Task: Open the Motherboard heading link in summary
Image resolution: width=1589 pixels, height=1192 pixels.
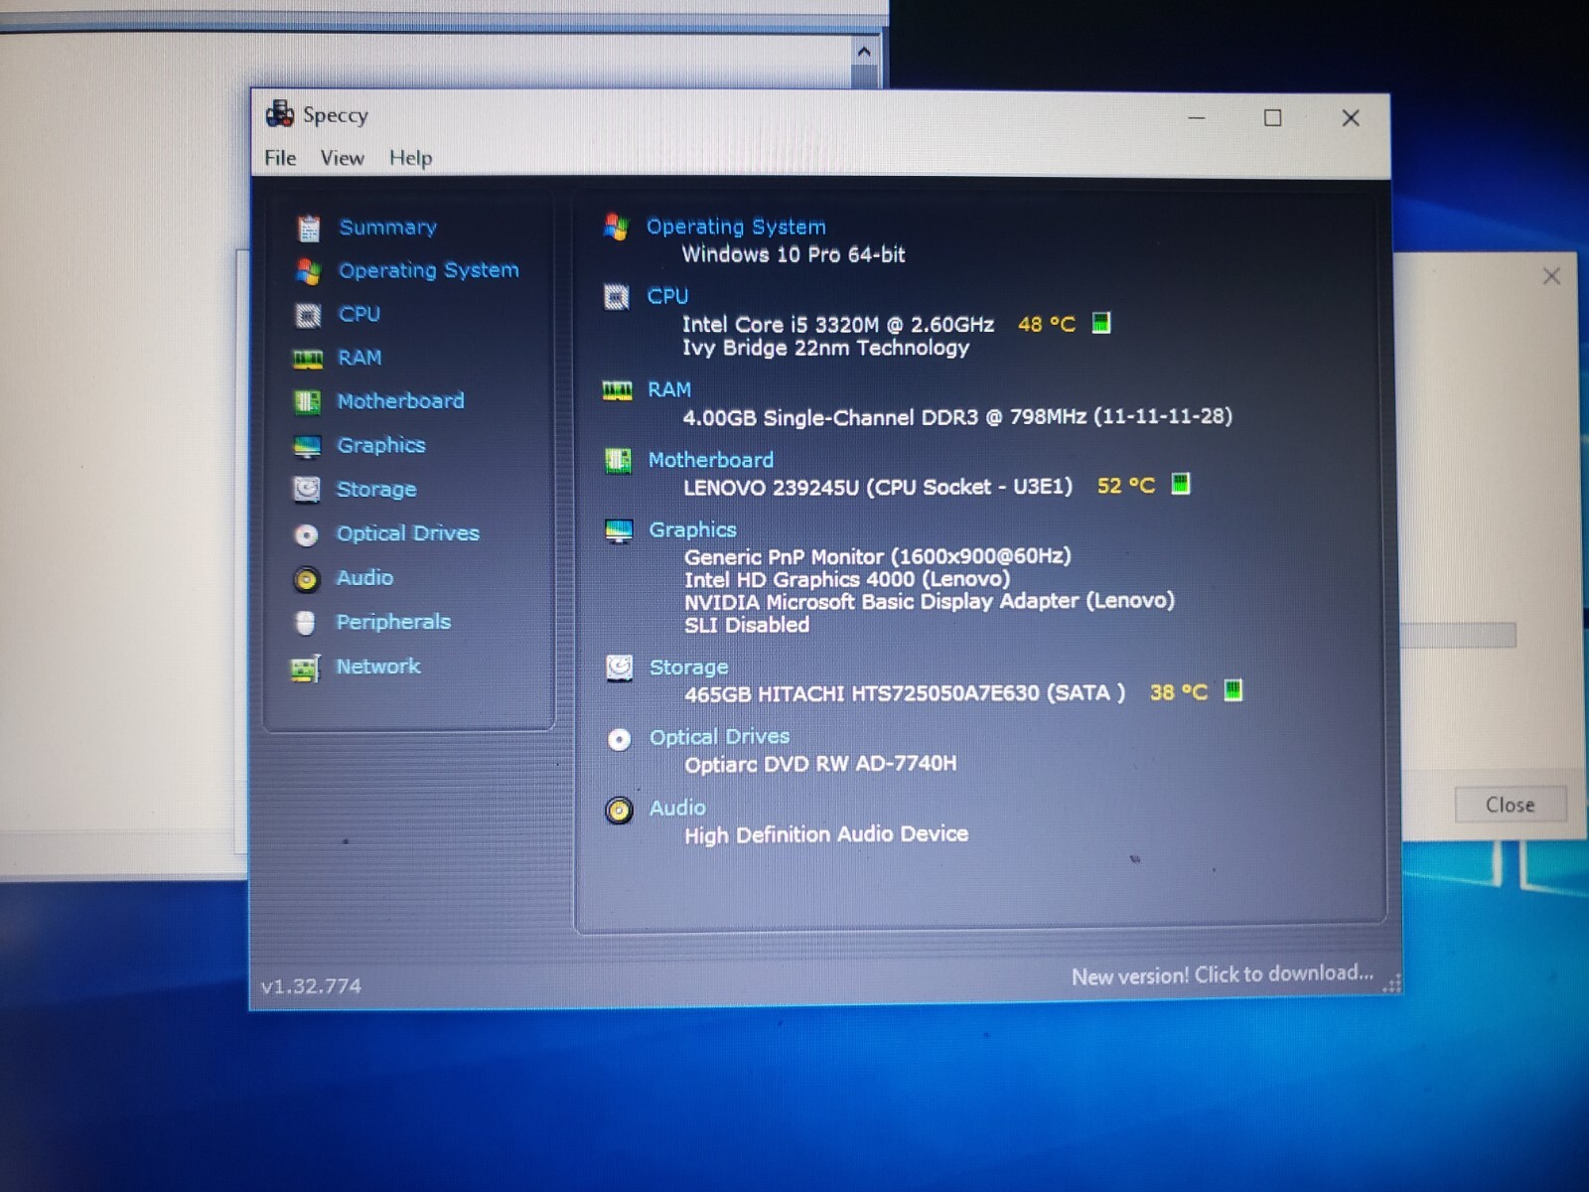Action: pyautogui.click(x=710, y=460)
